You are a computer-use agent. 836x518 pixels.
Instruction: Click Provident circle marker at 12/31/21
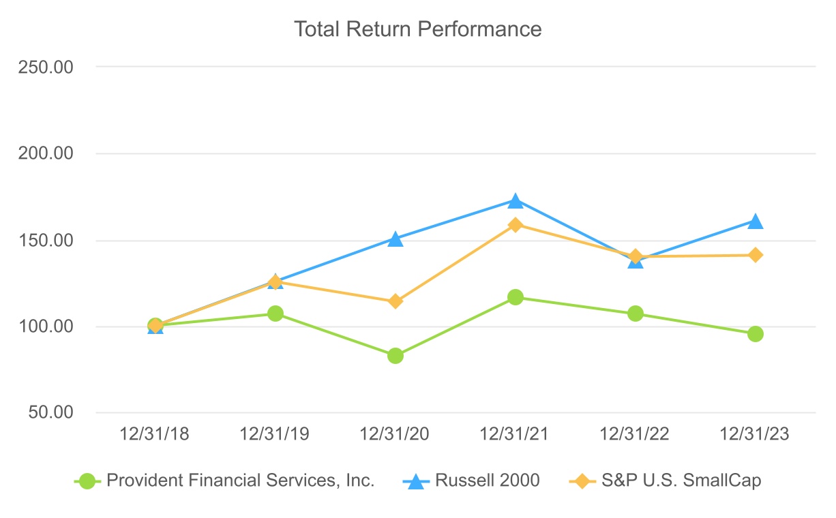tap(516, 297)
